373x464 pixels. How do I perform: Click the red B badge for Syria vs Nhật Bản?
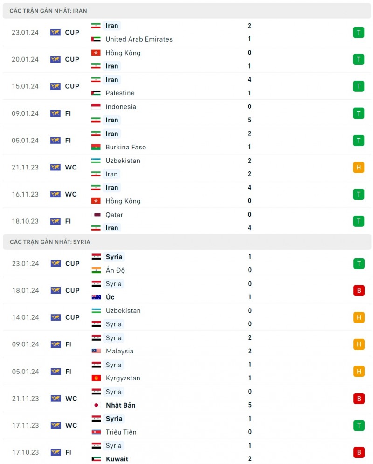(359, 399)
